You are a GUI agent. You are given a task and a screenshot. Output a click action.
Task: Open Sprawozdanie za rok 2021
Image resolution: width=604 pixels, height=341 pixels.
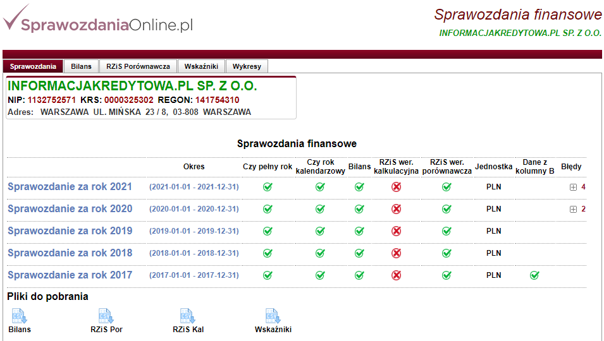tap(70, 187)
